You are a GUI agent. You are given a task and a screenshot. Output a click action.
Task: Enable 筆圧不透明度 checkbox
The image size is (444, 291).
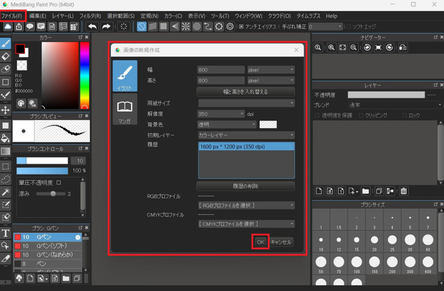point(59,183)
